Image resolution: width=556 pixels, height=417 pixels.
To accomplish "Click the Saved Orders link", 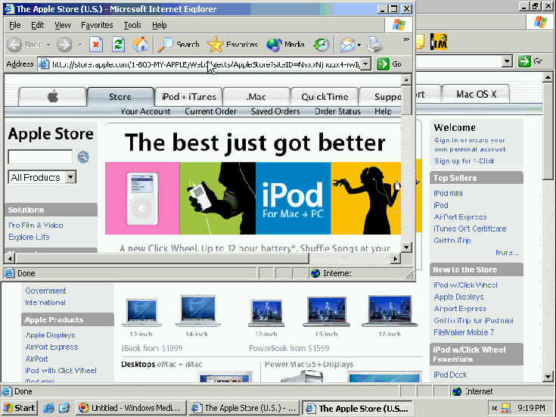I will [275, 111].
